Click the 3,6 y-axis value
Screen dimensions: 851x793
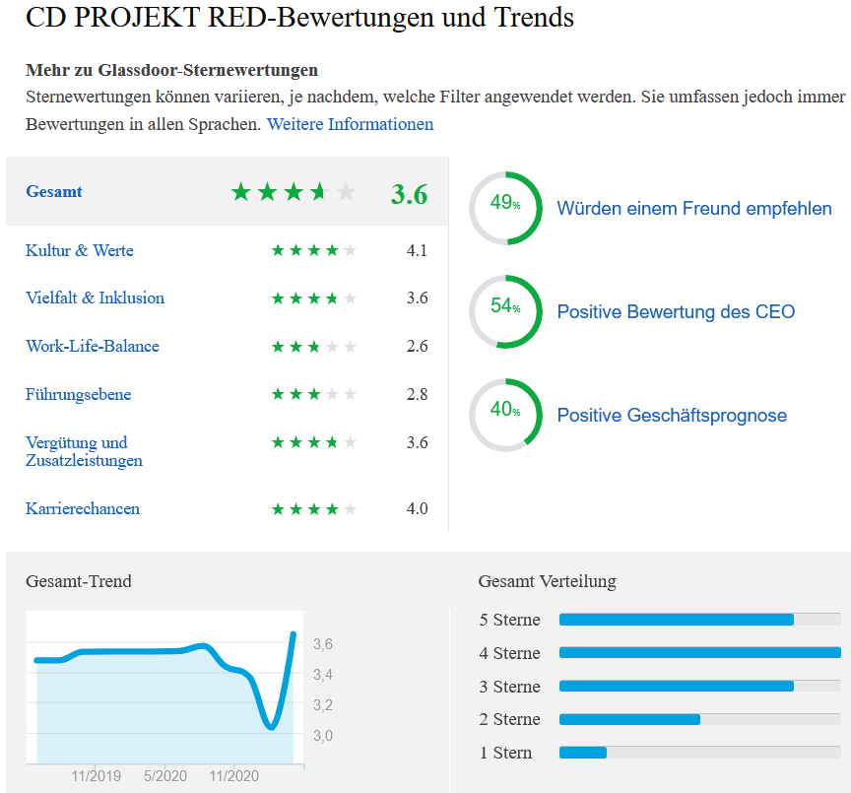coord(323,644)
